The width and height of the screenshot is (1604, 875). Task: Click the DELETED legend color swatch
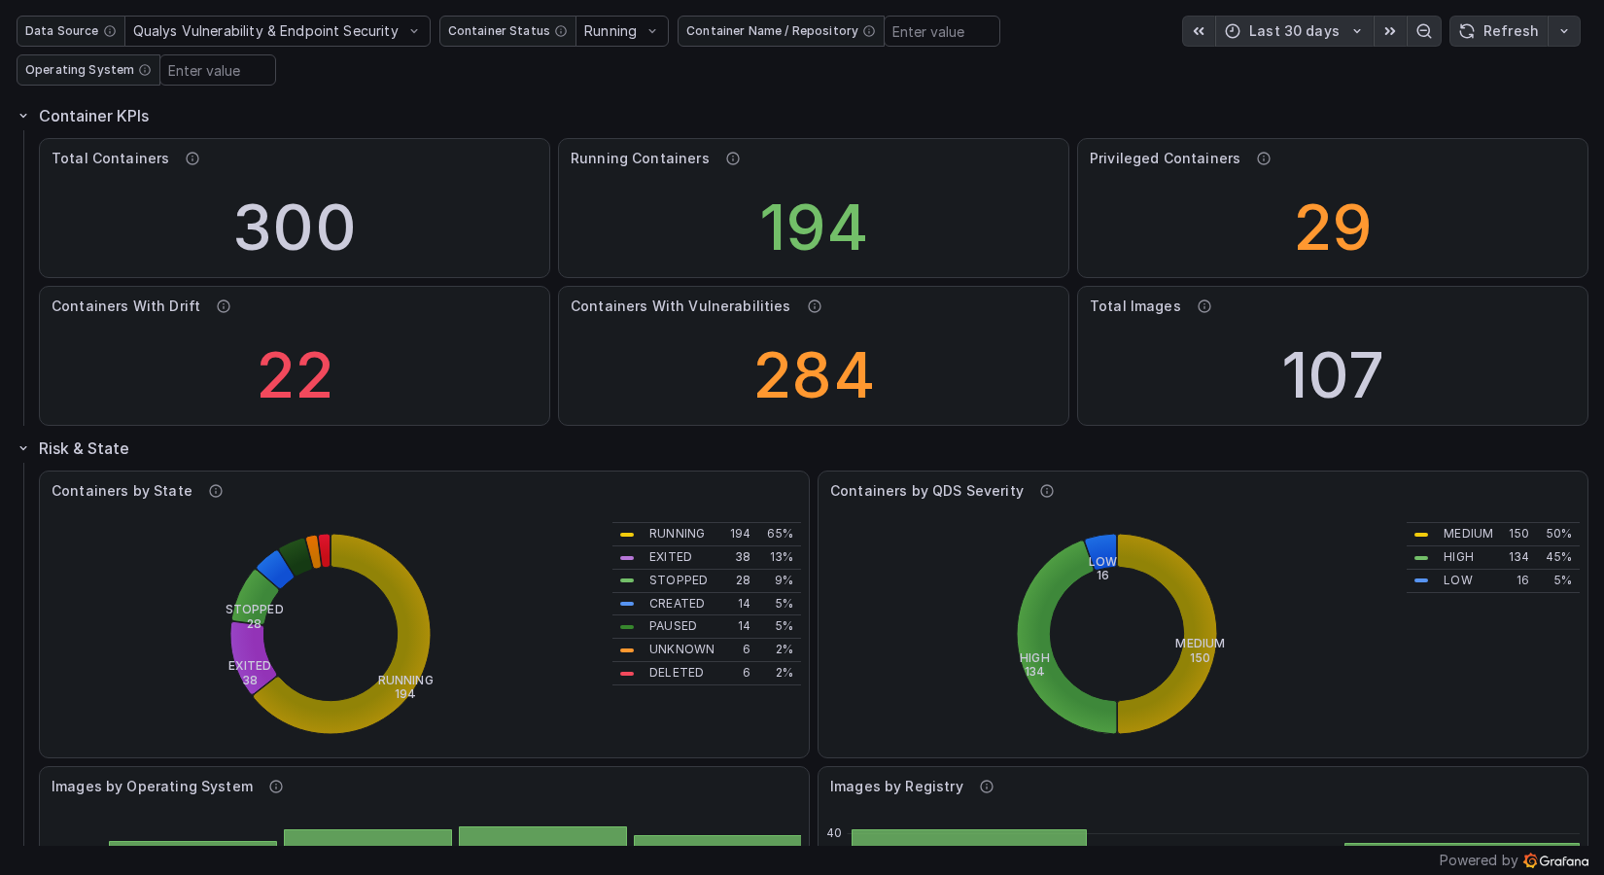point(627,673)
